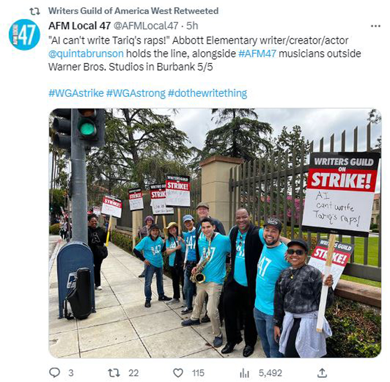Open tweet analytics bar chart icon

tap(244, 373)
